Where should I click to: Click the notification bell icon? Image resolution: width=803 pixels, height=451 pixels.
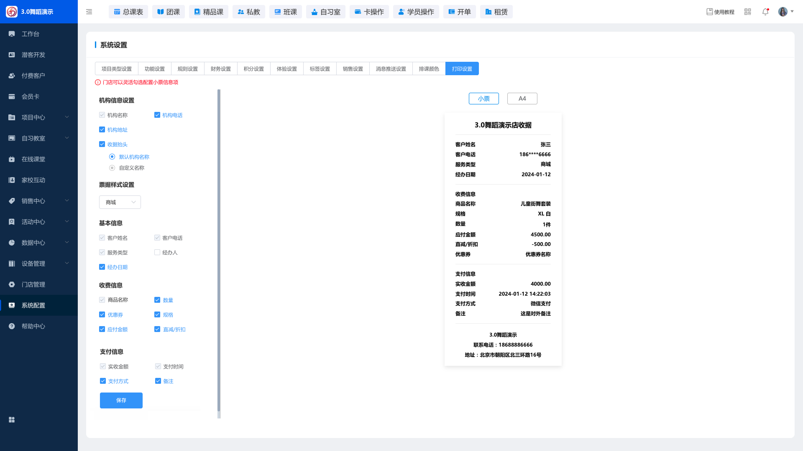point(765,12)
